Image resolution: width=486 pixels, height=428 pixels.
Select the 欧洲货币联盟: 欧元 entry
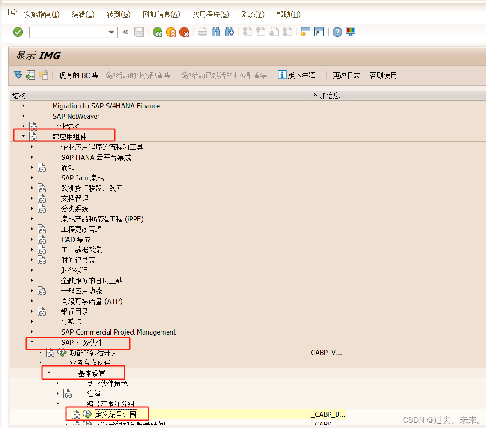pos(92,188)
